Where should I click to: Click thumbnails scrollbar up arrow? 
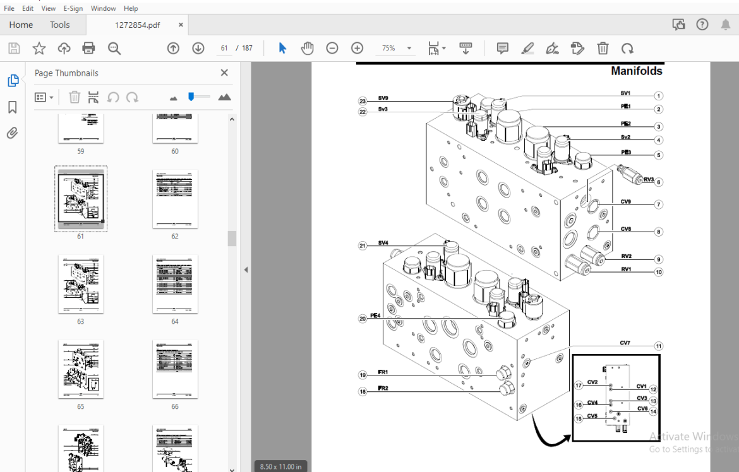[232, 119]
